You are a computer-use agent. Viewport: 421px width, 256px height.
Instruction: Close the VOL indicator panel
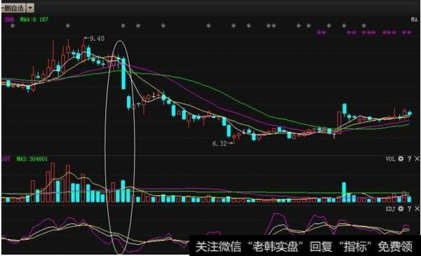point(417,159)
